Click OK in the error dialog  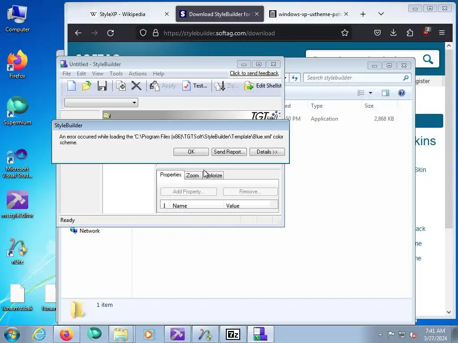point(191,152)
